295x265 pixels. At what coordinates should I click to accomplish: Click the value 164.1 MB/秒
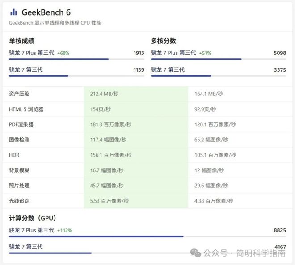tap(209, 94)
